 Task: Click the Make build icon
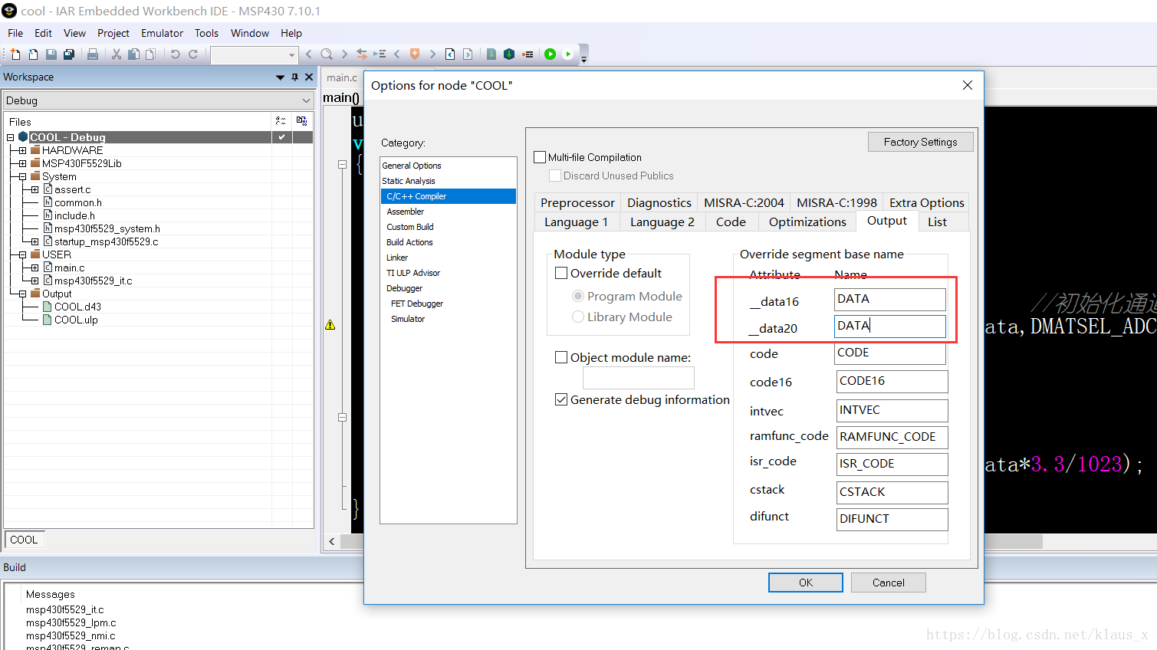coord(508,54)
